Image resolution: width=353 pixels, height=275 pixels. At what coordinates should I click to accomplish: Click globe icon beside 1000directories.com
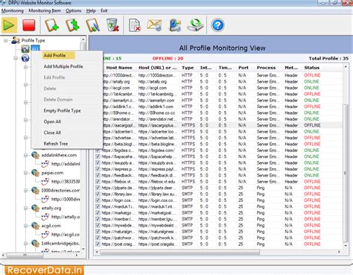(36, 191)
